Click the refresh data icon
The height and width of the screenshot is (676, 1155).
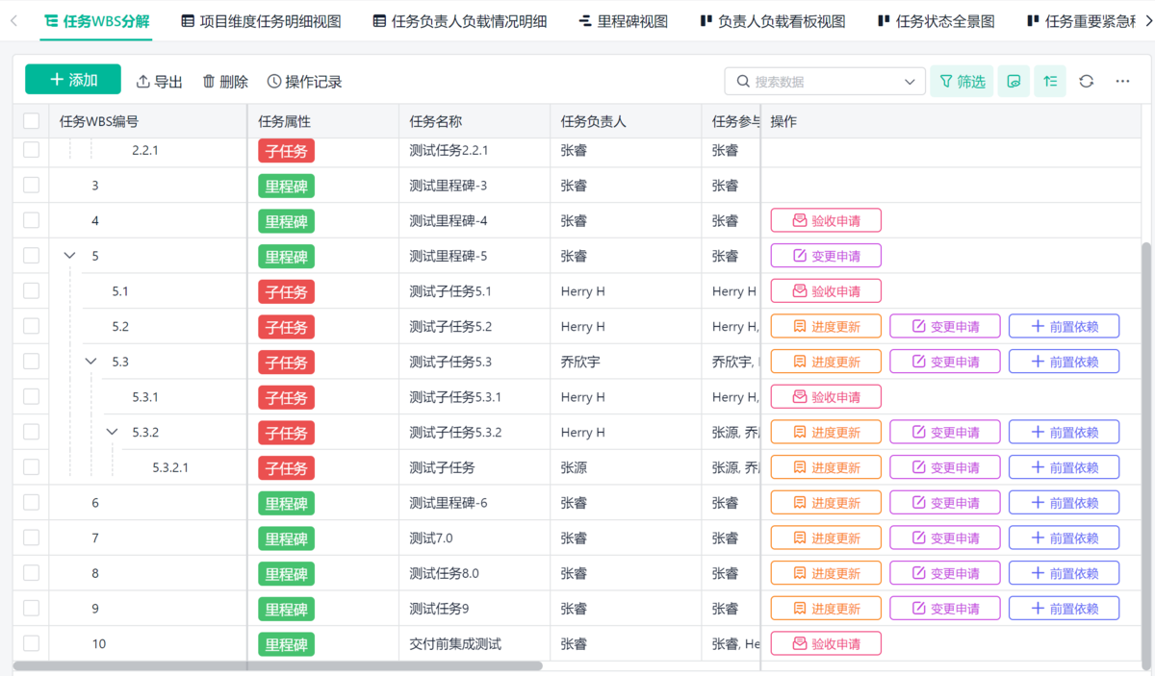click(x=1087, y=82)
